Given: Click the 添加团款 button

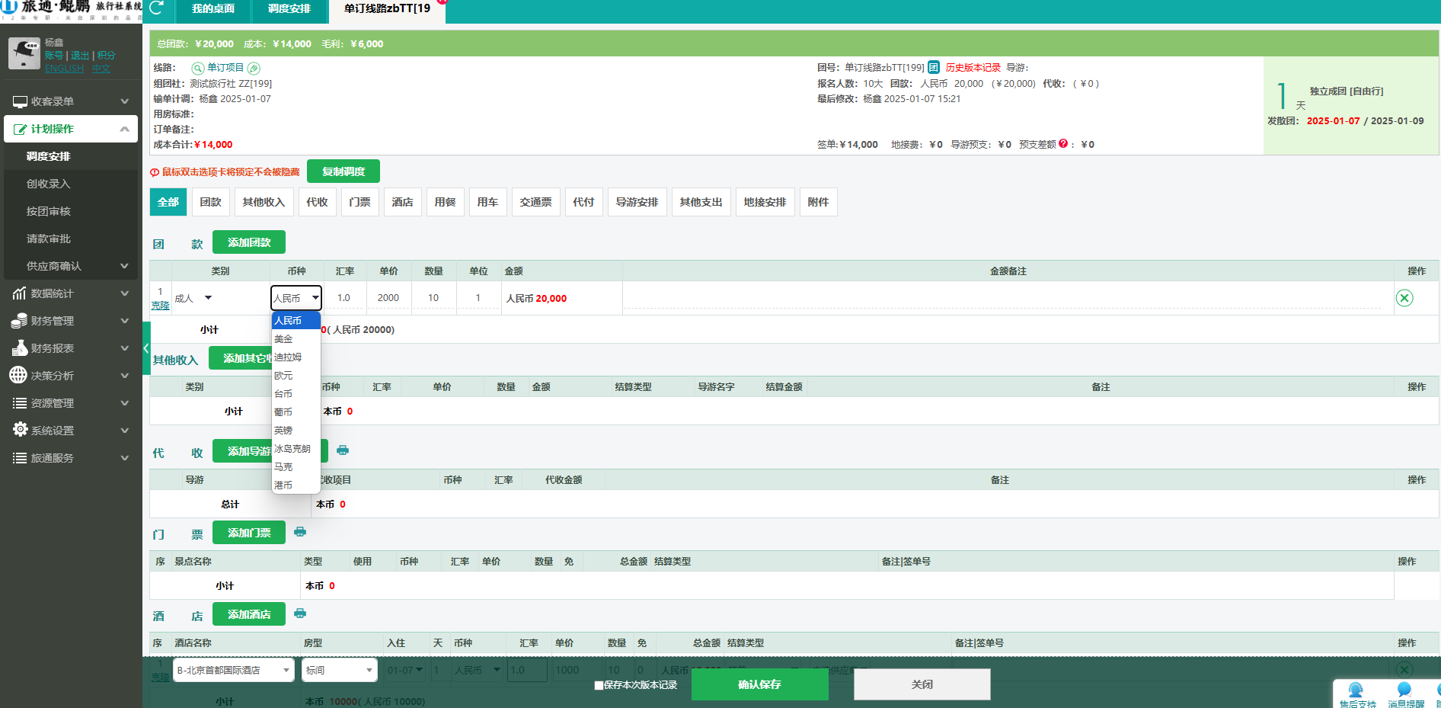Looking at the screenshot, I should (x=249, y=242).
